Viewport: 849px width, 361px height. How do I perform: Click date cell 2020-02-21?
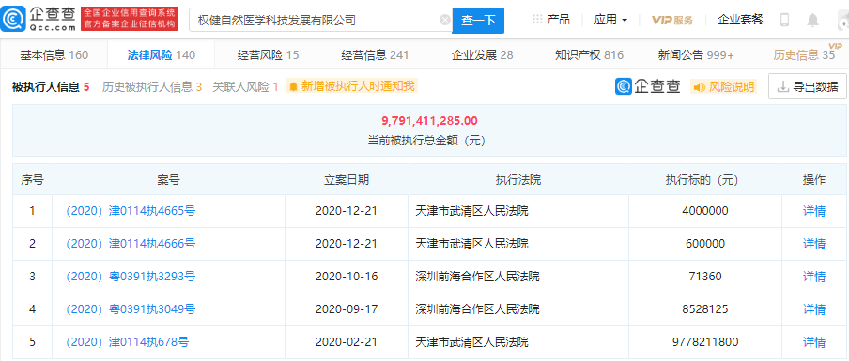(x=347, y=342)
